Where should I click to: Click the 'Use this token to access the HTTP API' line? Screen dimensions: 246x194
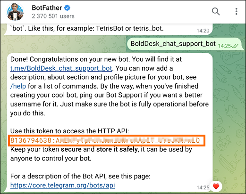tap(69, 131)
